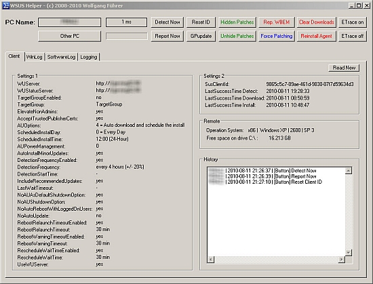
Task: Click the RebootRelaunchTimeout label
Action: pos(43,230)
